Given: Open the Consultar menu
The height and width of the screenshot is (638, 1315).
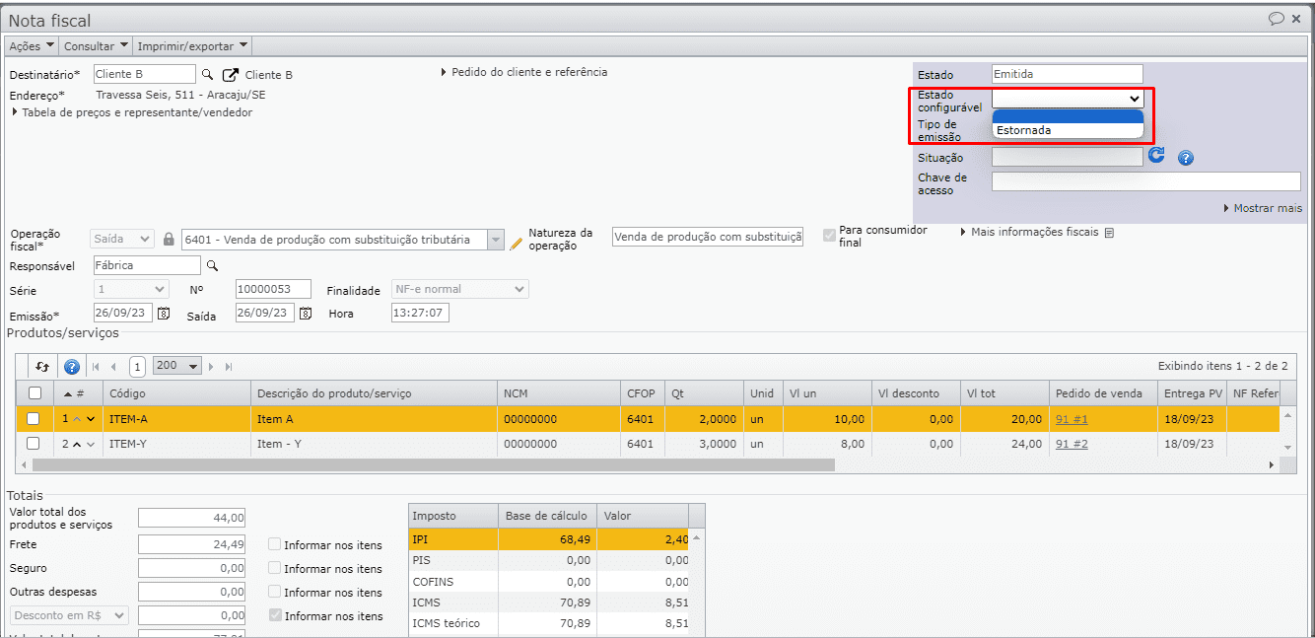Looking at the screenshot, I should (97, 46).
